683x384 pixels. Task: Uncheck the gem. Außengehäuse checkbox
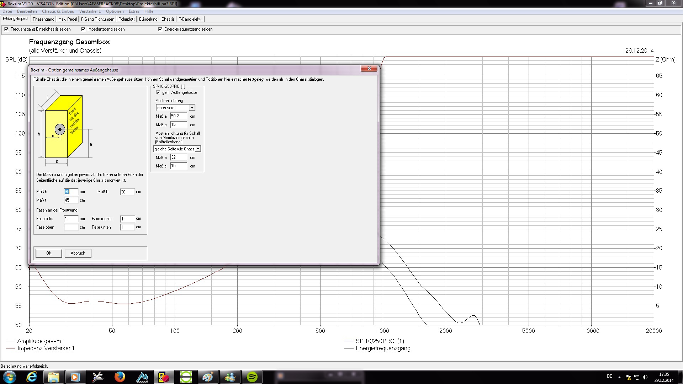point(158,92)
